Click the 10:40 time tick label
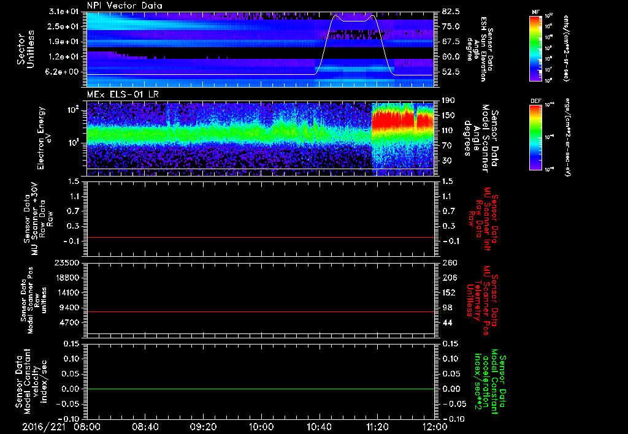The width and height of the screenshot is (628, 434). (x=319, y=427)
